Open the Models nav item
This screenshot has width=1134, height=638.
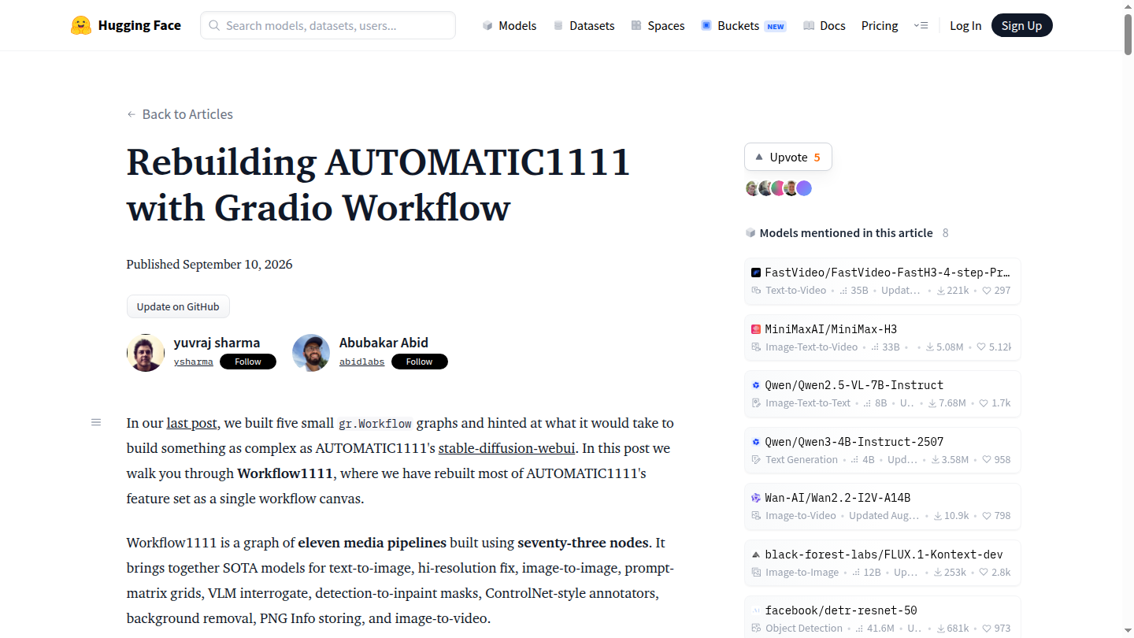(510, 25)
